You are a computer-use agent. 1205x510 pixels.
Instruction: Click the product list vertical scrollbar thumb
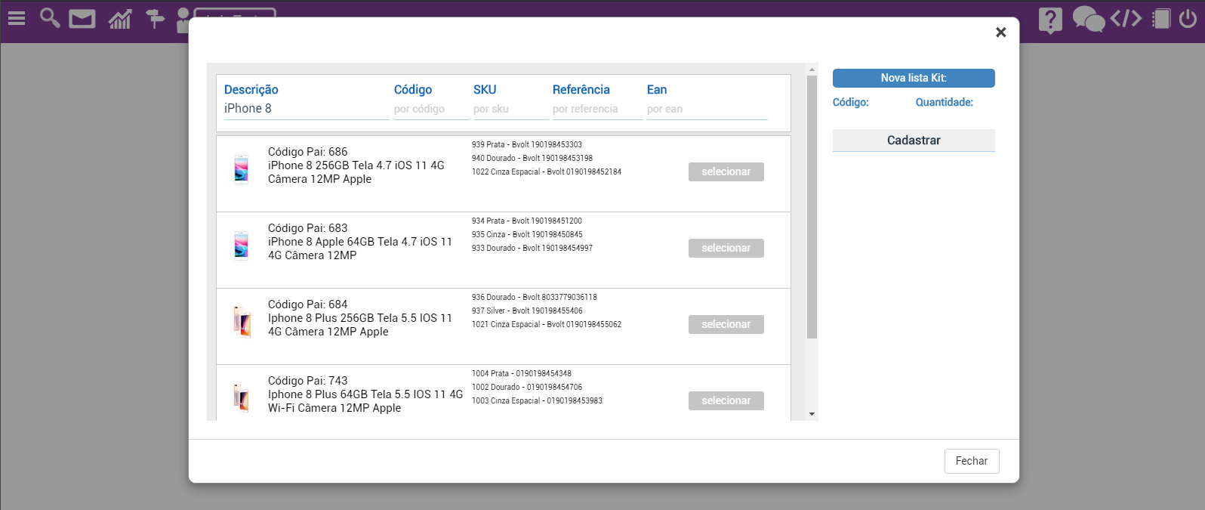[812, 206]
